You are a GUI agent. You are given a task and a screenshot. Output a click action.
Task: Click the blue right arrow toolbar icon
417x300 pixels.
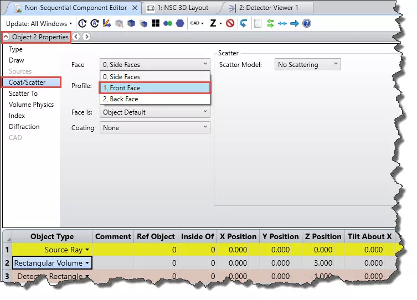coord(295,23)
